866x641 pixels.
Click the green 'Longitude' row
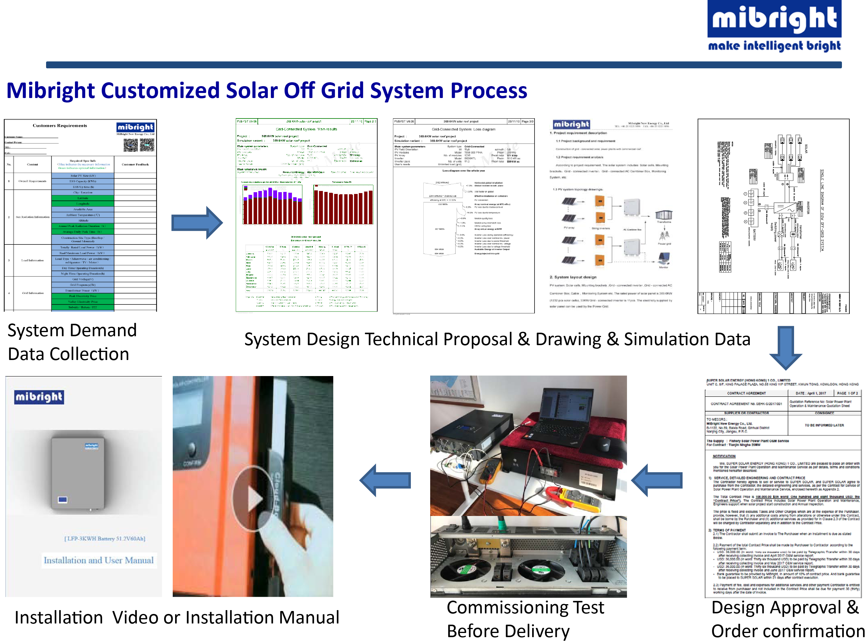pyautogui.click(x=83, y=204)
